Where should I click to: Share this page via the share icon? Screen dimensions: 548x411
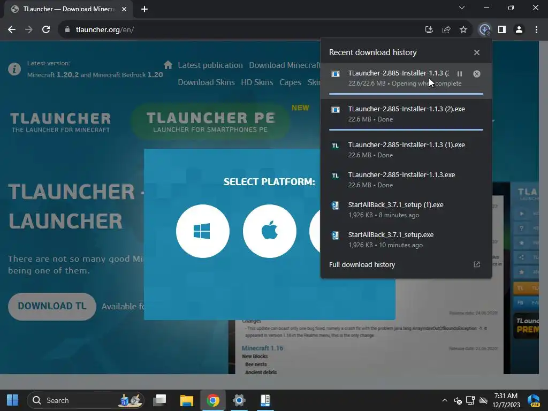click(x=446, y=30)
